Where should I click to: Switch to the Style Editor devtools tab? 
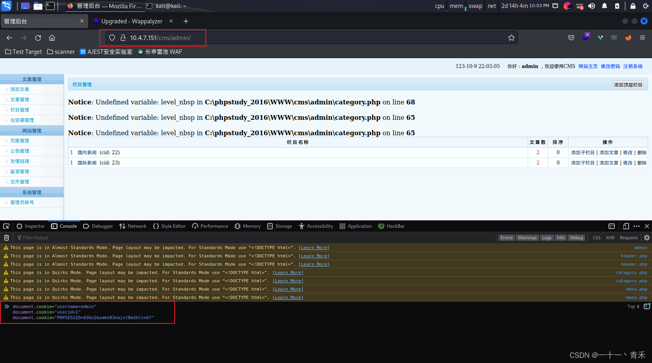tap(169, 226)
